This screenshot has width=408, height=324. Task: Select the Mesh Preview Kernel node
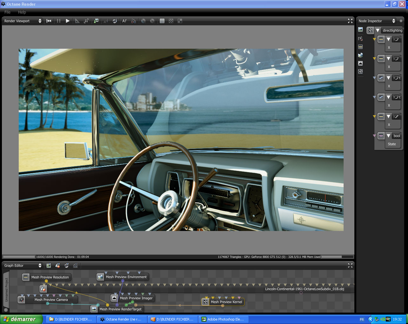click(x=226, y=302)
